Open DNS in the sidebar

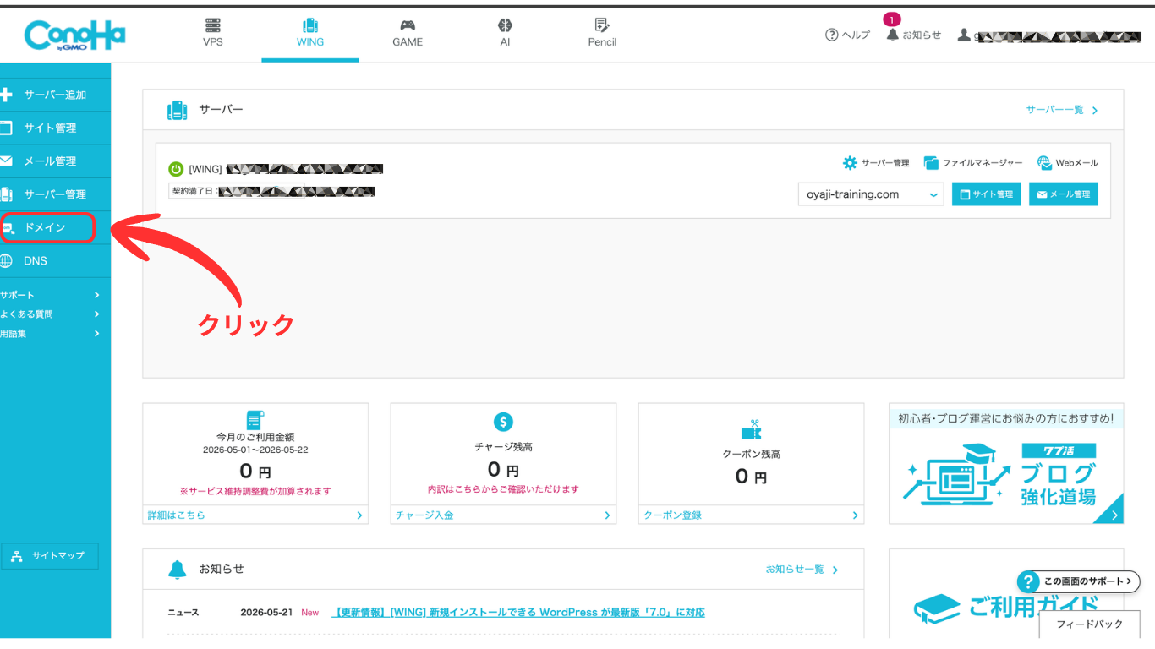tap(55, 261)
